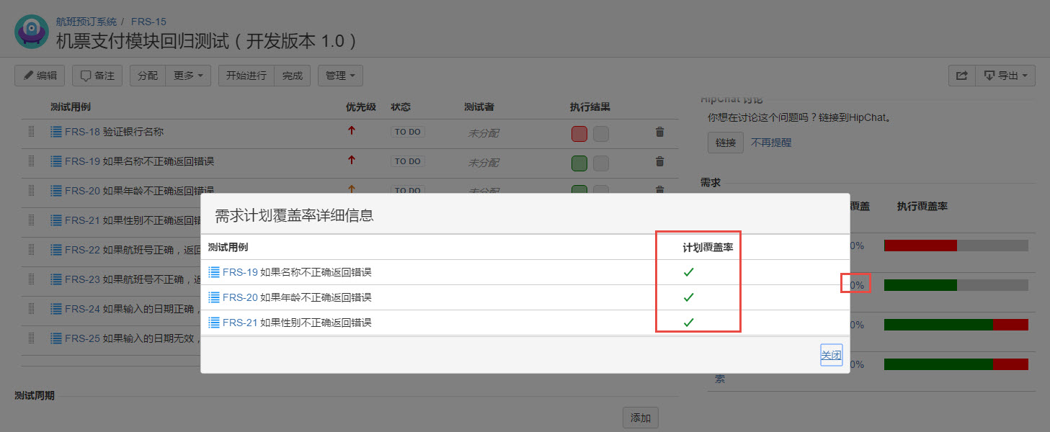Close the coverage dialog via 关闭

[x=831, y=355]
